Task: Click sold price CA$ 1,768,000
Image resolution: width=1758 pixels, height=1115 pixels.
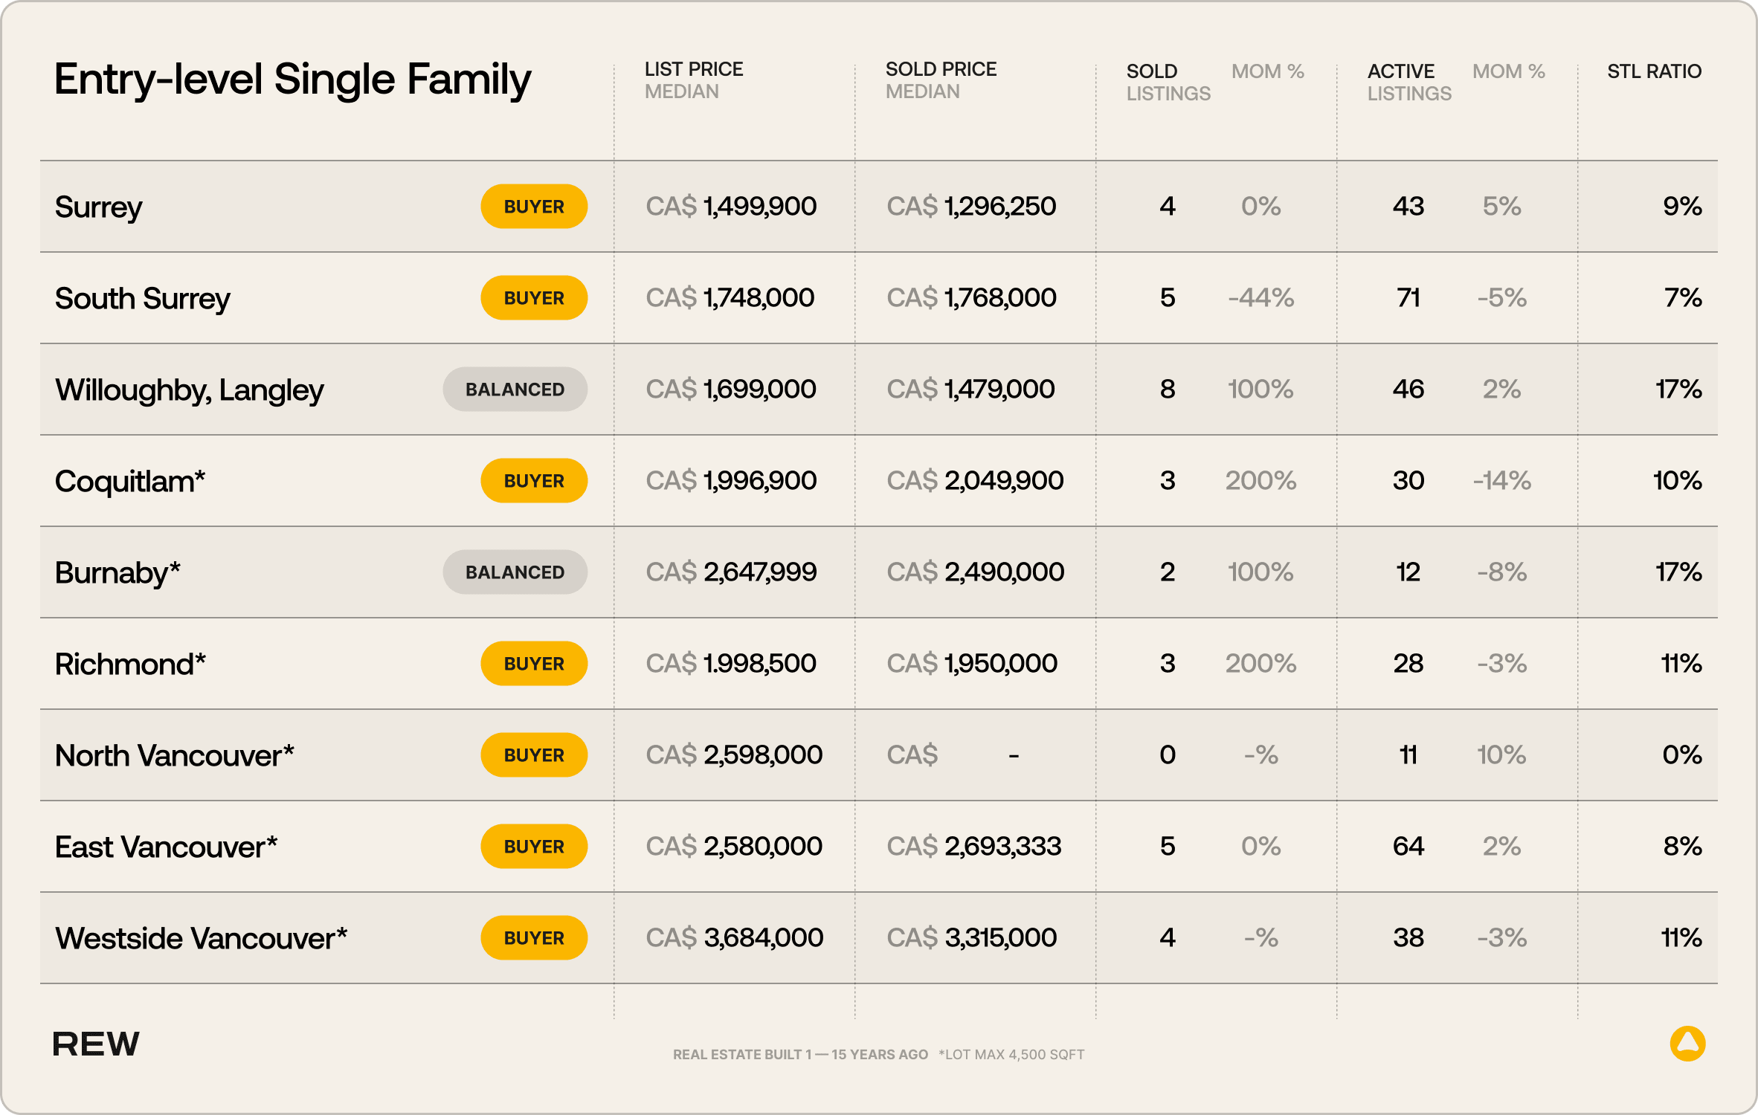Action: tap(971, 297)
